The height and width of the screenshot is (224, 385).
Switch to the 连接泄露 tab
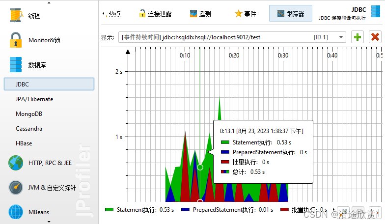(155, 14)
